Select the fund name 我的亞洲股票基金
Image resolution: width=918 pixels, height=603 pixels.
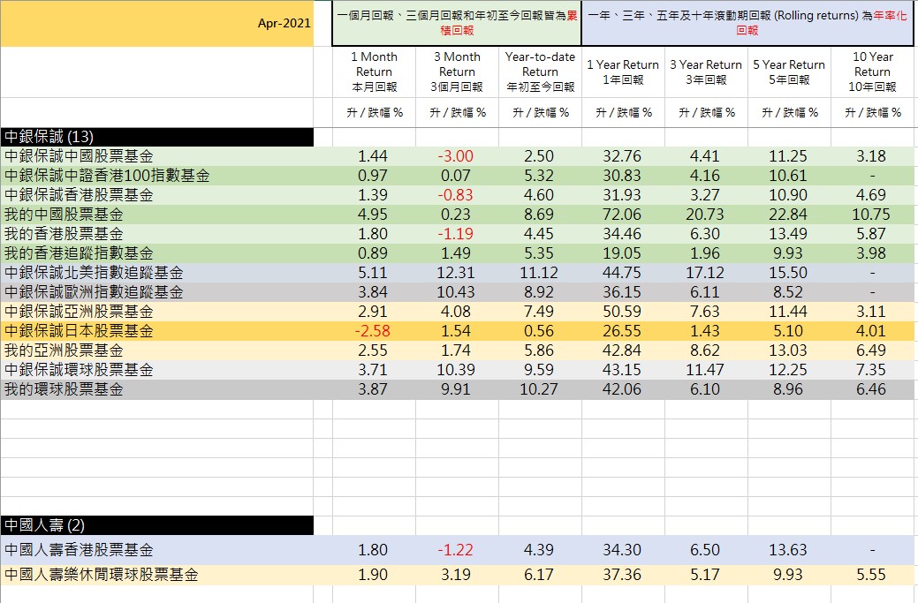[x=64, y=350]
